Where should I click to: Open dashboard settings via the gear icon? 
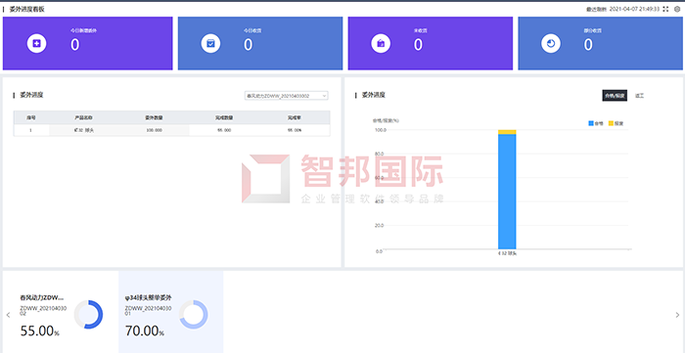click(677, 9)
